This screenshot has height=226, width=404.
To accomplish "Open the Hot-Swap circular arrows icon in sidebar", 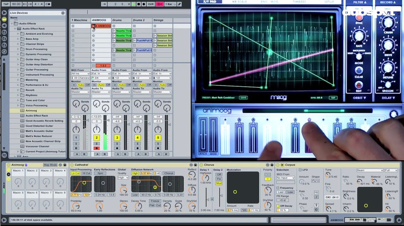I will tap(4, 51).
